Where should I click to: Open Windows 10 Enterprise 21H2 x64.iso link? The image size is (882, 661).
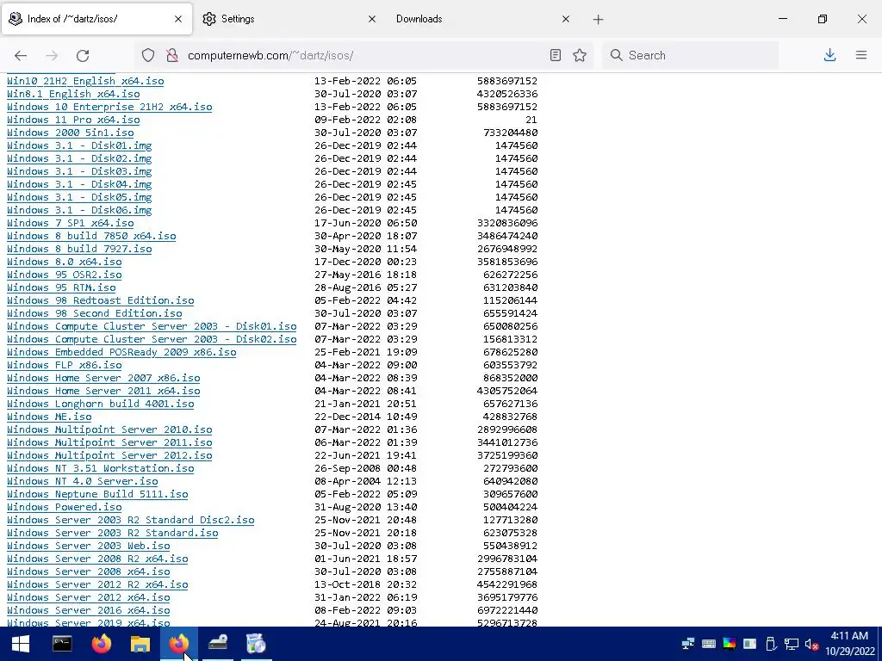point(109,107)
